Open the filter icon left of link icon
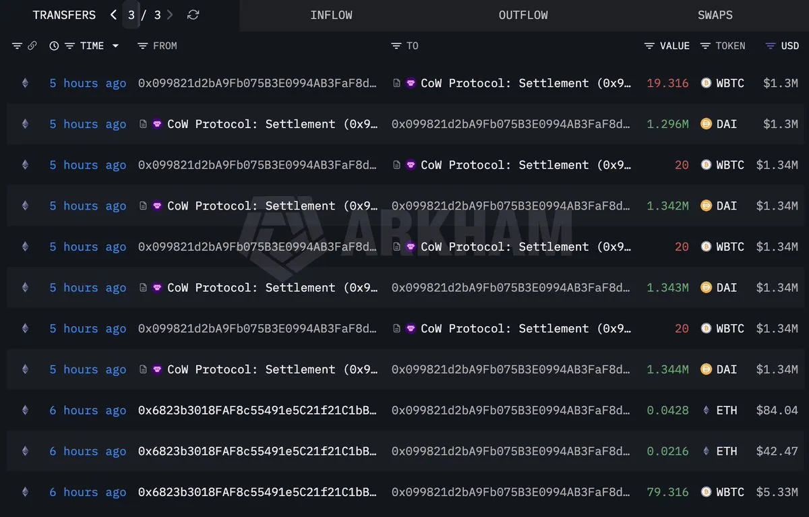Image resolution: width=809 pixels, height=517 pixels. click(x=17, y=46)
